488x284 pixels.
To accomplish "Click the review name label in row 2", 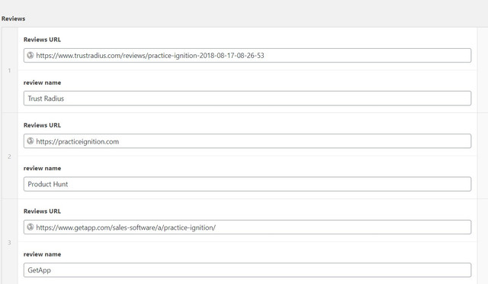I will pos(43,169).
